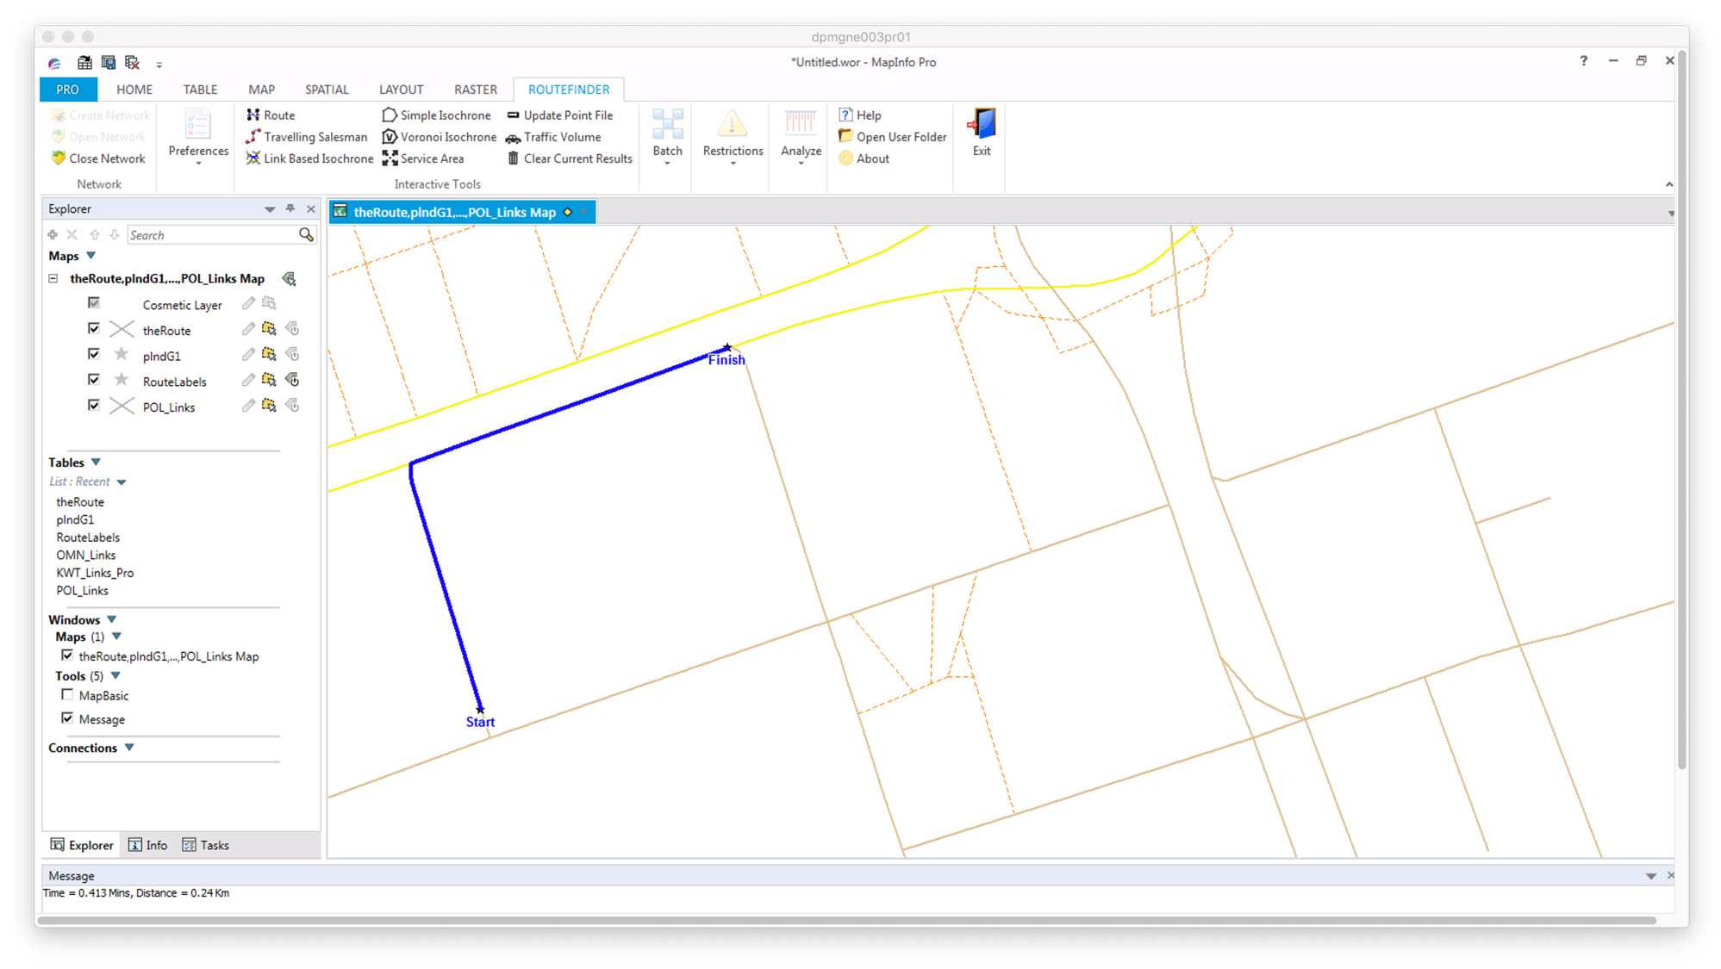Enable the MapBasic window checkbox
Viewport: 1721px width, 969px height.
point(67,695)
